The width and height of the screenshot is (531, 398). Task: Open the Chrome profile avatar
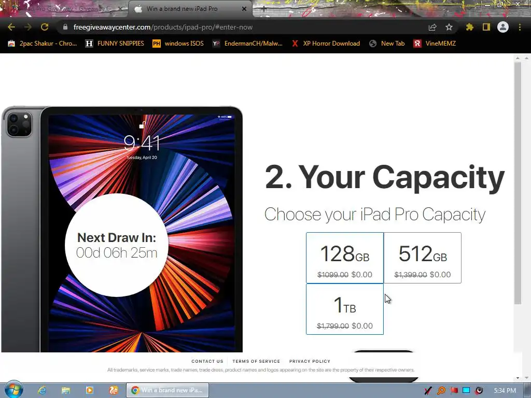click(x=503, y=27)
